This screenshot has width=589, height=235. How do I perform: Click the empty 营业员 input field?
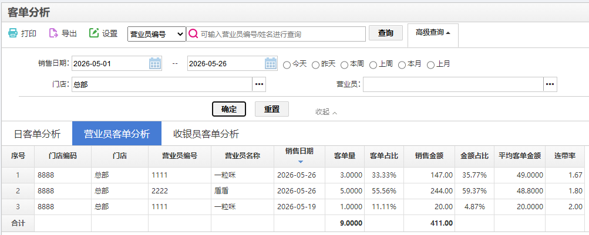click(x=453, y=84)
